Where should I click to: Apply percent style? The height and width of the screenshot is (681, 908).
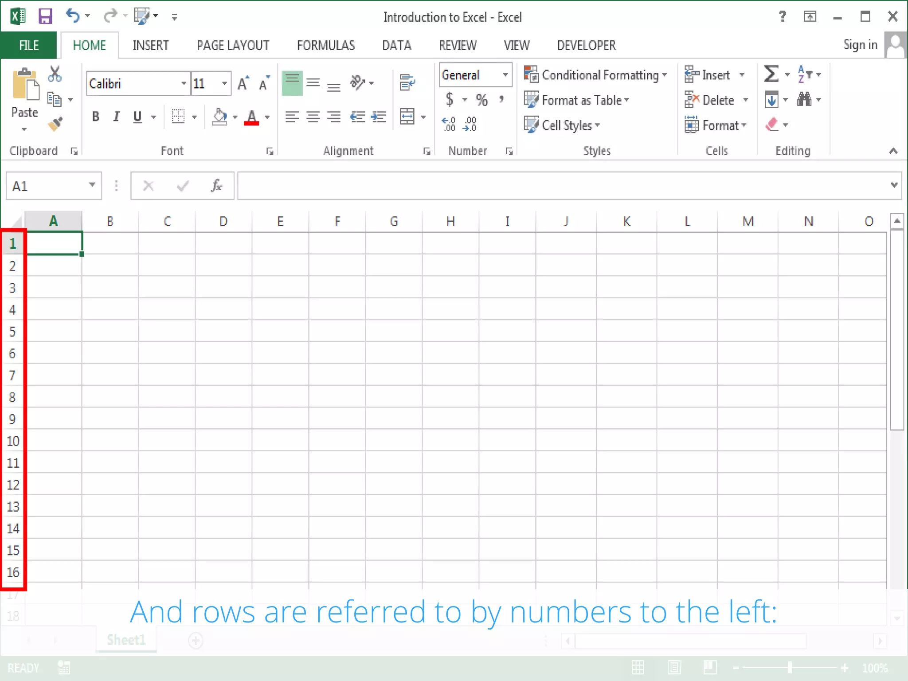tap(482, 99)
